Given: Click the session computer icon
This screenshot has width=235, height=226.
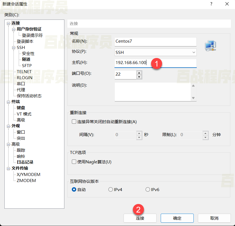Looking at the screenshot, I should [211, 46].
